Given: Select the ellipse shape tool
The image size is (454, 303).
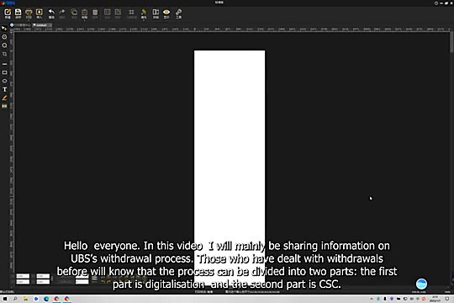Looking at the screenshot, I should tap(4, 81).
